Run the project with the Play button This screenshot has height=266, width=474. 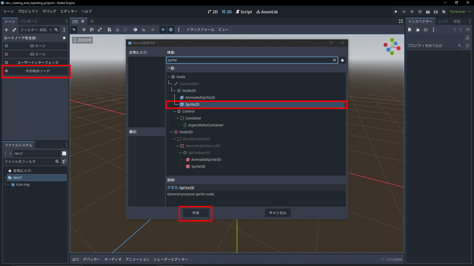[396, 12]
